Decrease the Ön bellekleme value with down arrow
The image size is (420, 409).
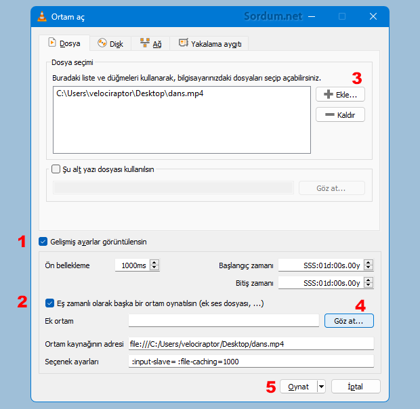pyautogui.click(x=154, y=268)
